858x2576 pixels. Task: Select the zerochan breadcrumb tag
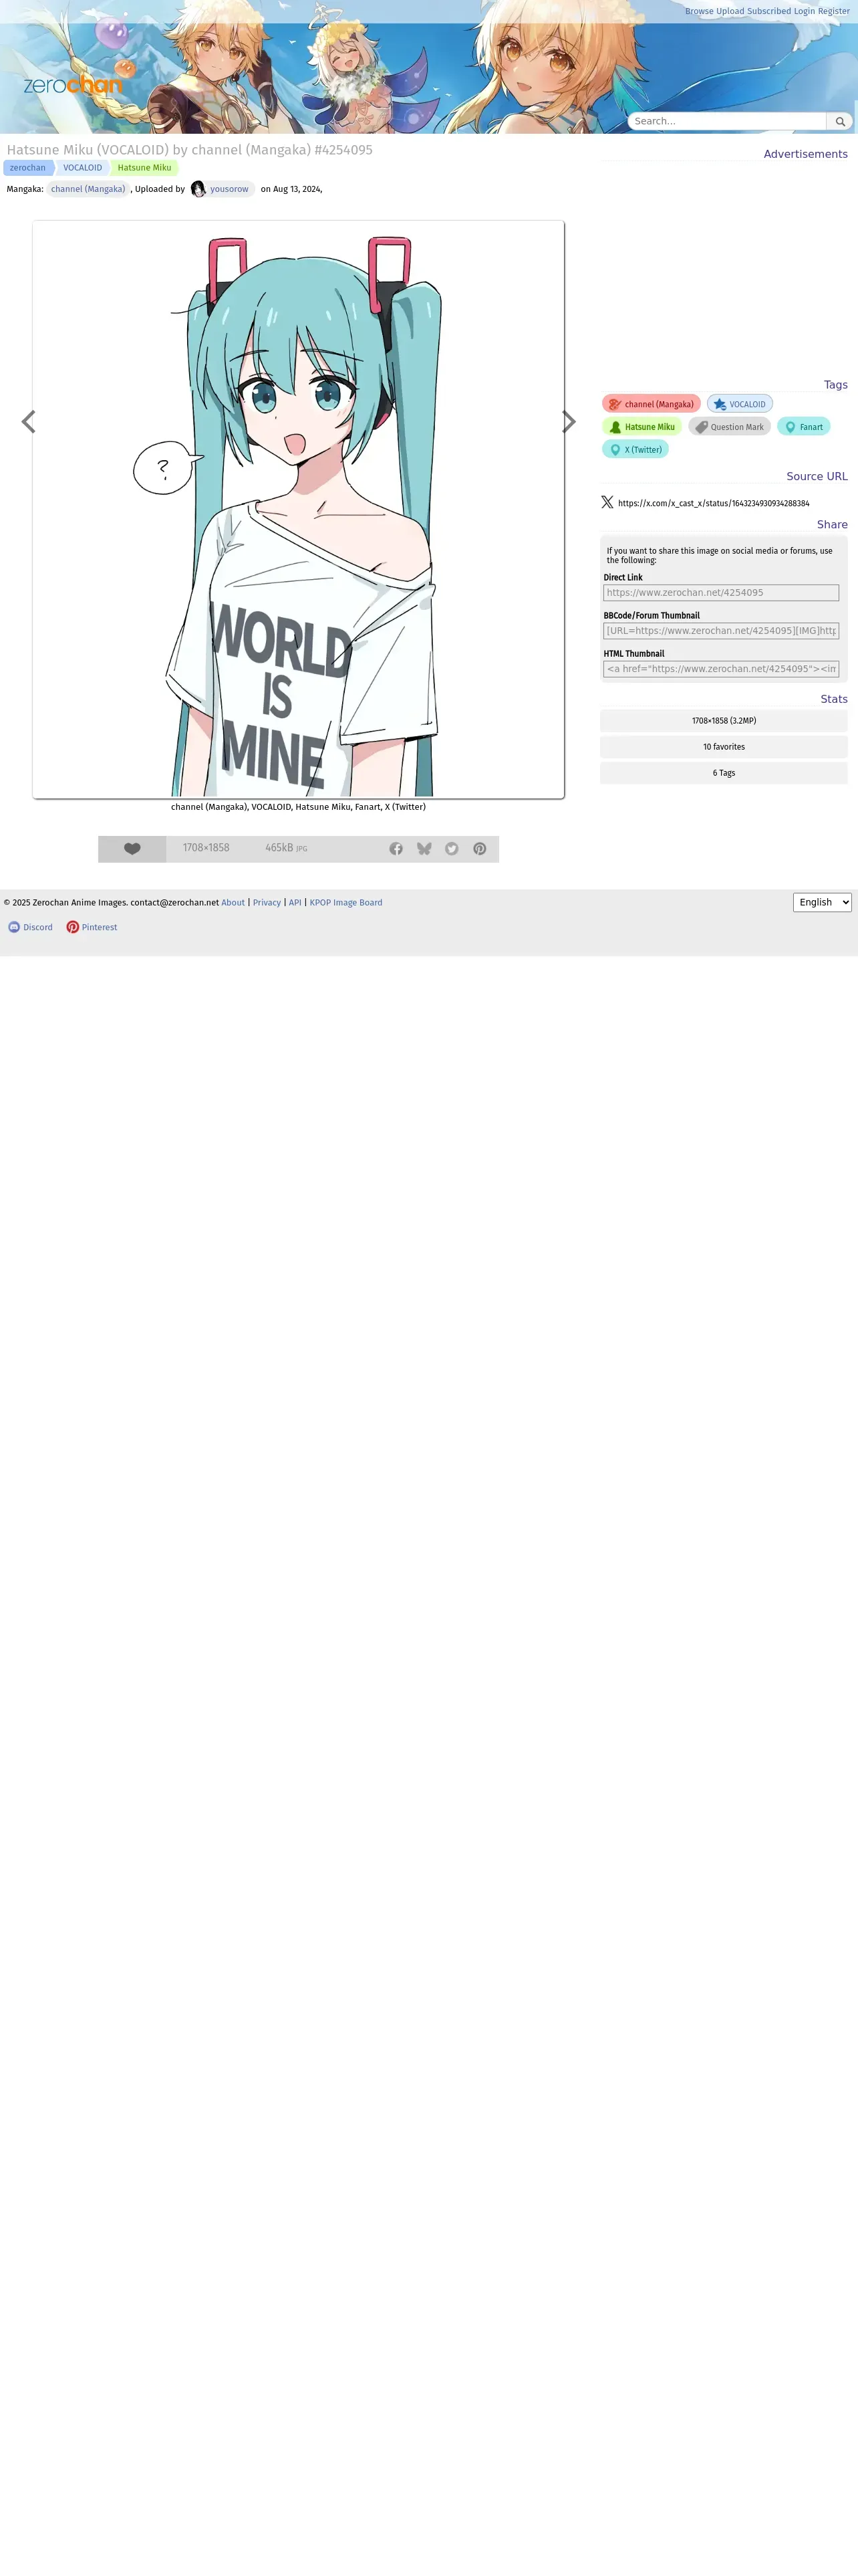point(28,168)
